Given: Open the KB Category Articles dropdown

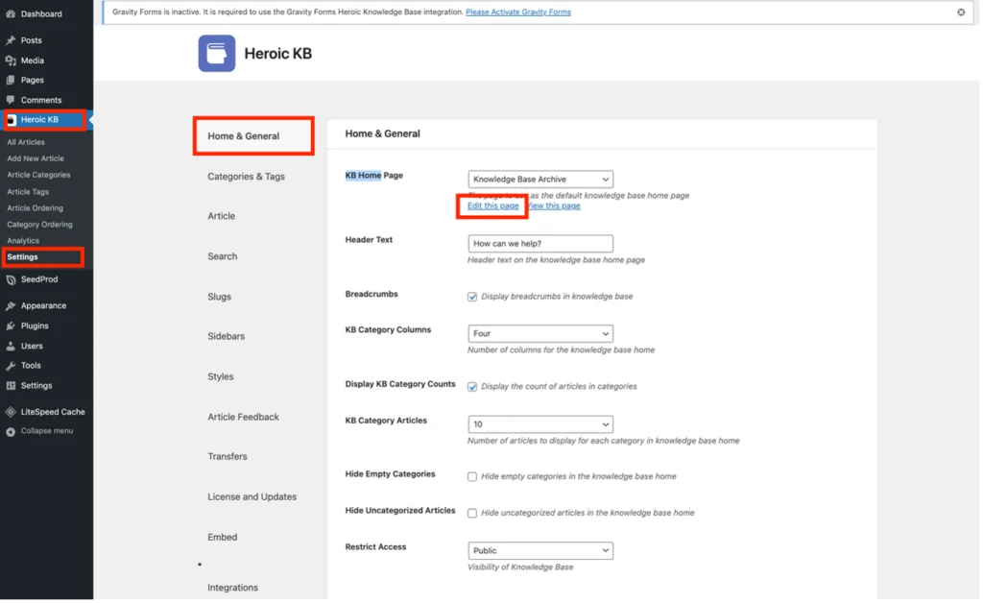Looking at the screenshot, I should pyautogui.click(x=540, y=425).
